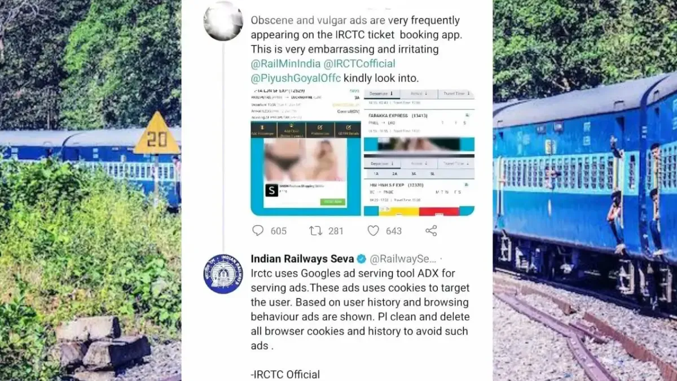Like the tweet with the heart icon
Image resolution: width=677 pixels, height=381 pixels.
click(x=373, y=230)
